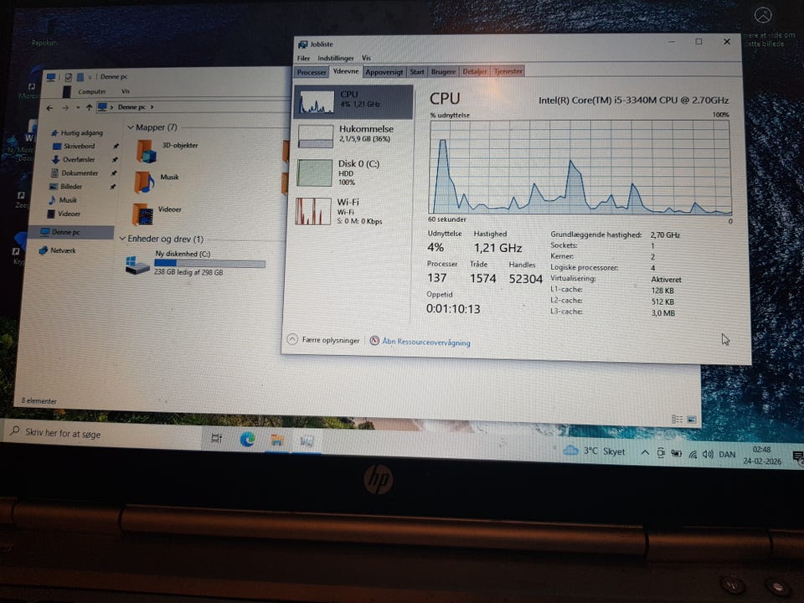Open the Disk 0 (C:) performance view
The image size is (804, 603).
coord(353,173)
